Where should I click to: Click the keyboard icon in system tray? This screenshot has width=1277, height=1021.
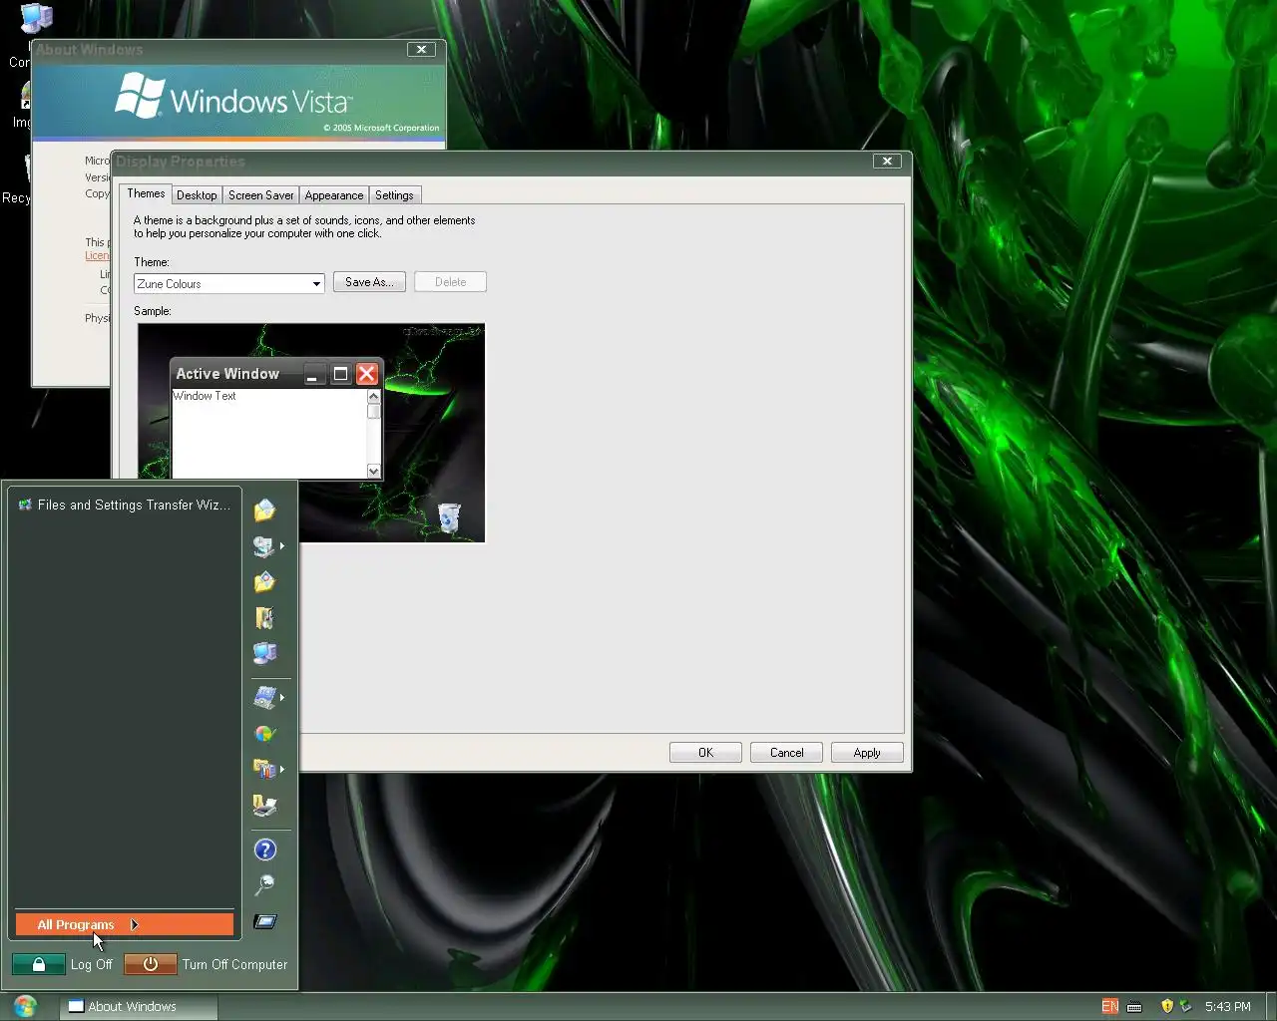coord(1134,1007)
